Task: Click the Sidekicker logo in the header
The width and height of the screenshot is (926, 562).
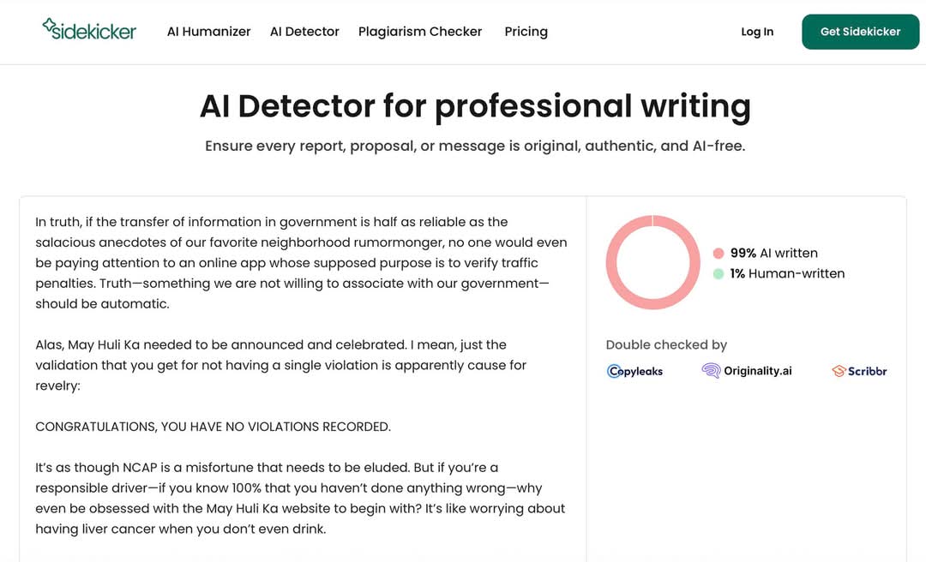Action: pos(89,30)
